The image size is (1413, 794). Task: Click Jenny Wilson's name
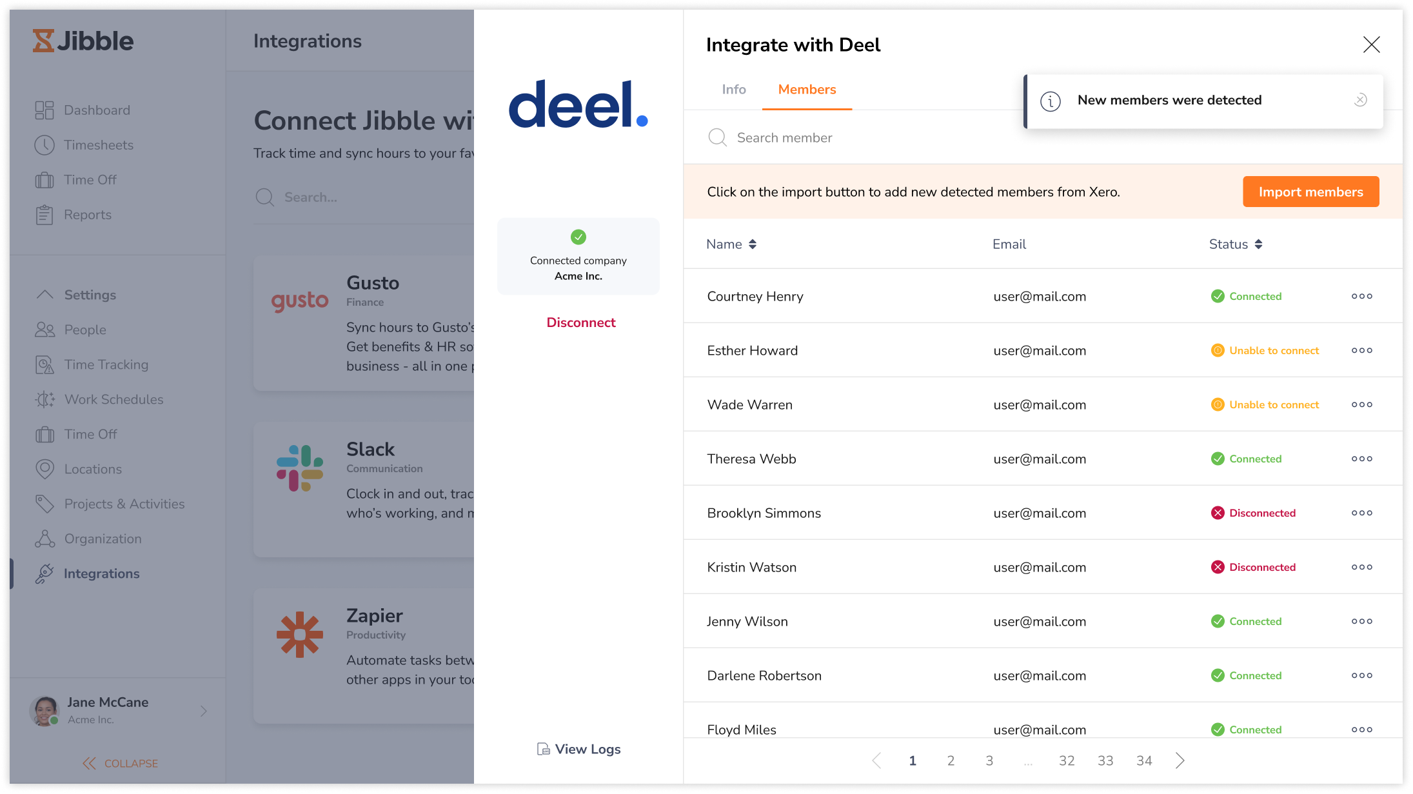[x=747, y=621]
